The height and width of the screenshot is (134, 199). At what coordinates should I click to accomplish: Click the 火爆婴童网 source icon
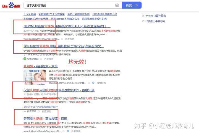tap(25, 59)
